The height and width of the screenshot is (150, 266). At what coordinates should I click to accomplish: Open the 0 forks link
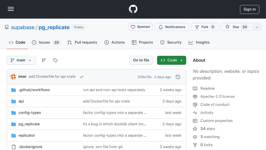click(206, 145)
